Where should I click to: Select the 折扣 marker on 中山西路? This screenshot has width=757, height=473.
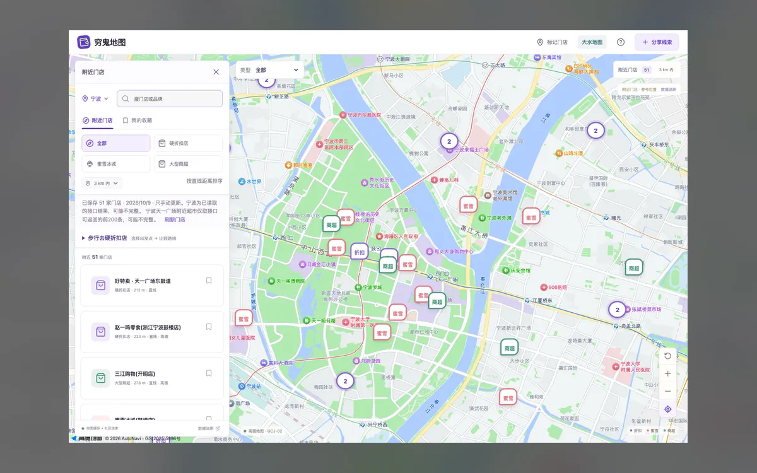pos(359,252)
